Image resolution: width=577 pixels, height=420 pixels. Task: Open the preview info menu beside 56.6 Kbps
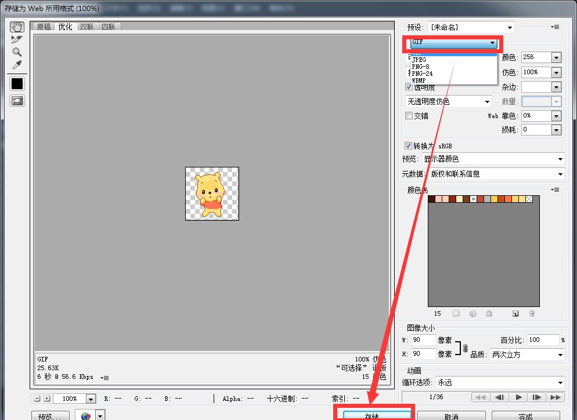coord(104,377)
